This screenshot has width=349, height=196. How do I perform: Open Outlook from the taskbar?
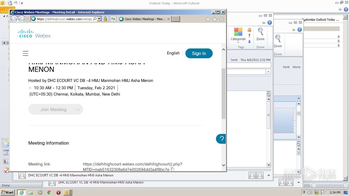67,192
